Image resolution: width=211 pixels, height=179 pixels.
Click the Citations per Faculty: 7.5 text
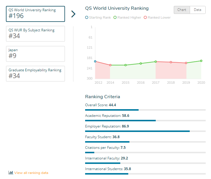[x=105, y=147]
